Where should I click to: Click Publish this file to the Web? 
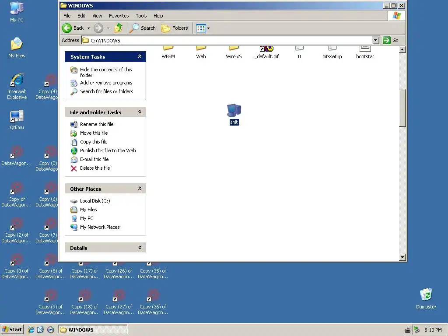(x=108, y=150)
